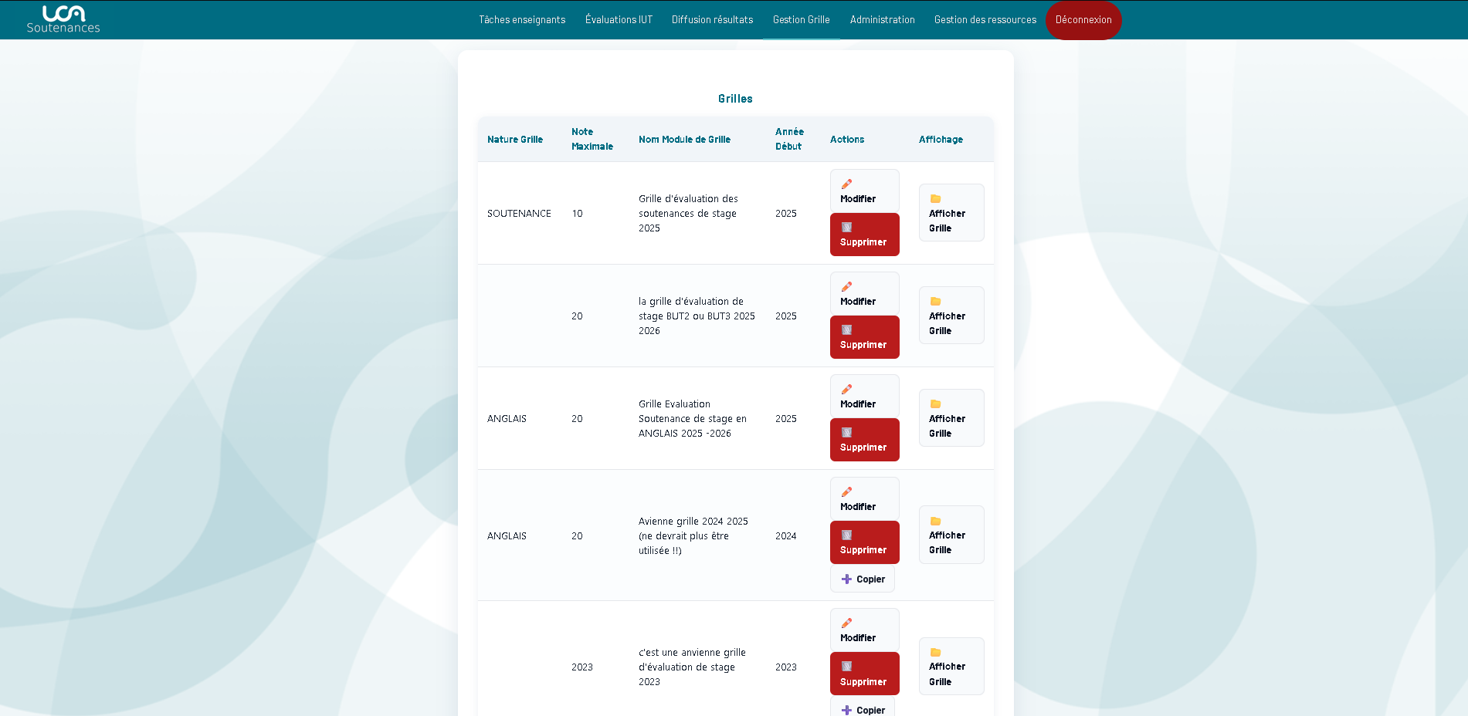
Task: Select the Gestion Grille tab
Action: 801,19
